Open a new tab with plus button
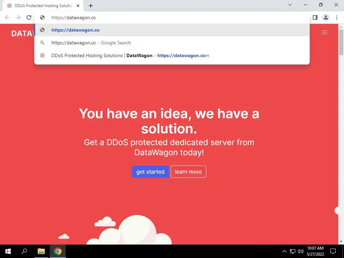Screen dimensions: 344x258 pyautogui.click(x=91, y=6)
